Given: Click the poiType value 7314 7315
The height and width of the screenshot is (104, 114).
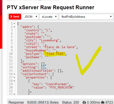Looking at the screenshot, I should (55, 54).
